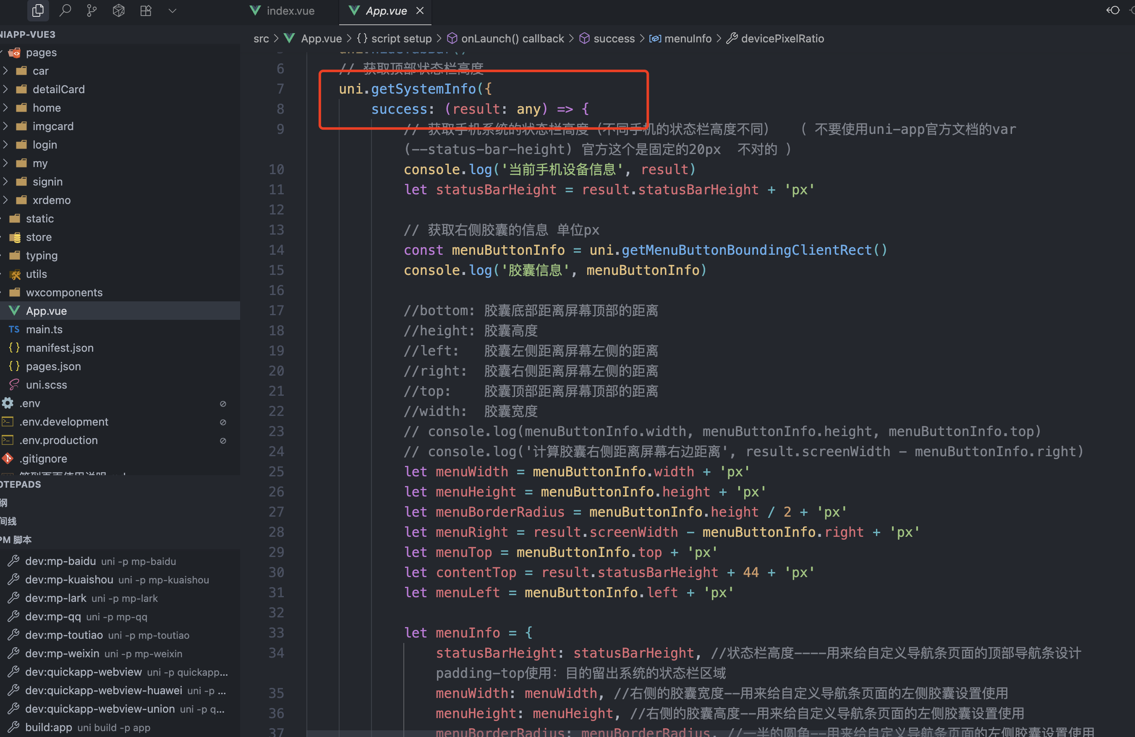Image resolution: width=1135 pixels, height=737 pixels.
Task: Run the dev:mp-weixin npm script
Action: point(62,653)
